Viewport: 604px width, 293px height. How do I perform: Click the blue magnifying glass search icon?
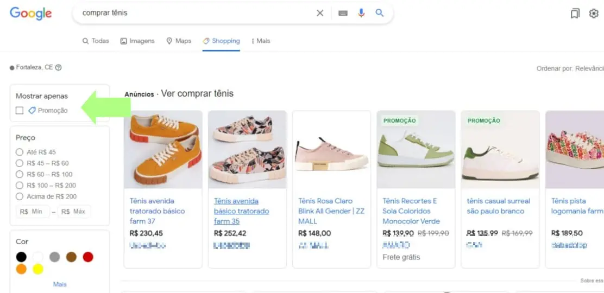[380, 13]
